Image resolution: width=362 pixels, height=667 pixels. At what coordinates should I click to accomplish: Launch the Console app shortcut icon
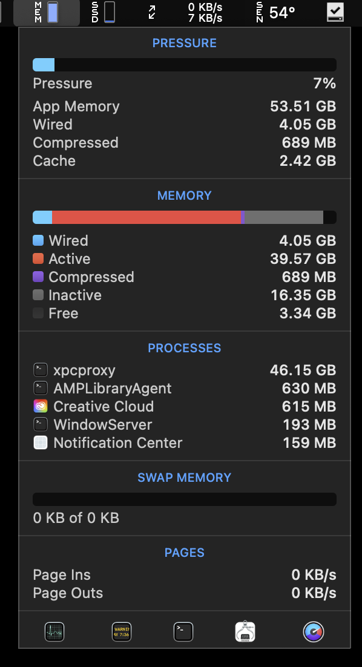click(x=121, y=632)
